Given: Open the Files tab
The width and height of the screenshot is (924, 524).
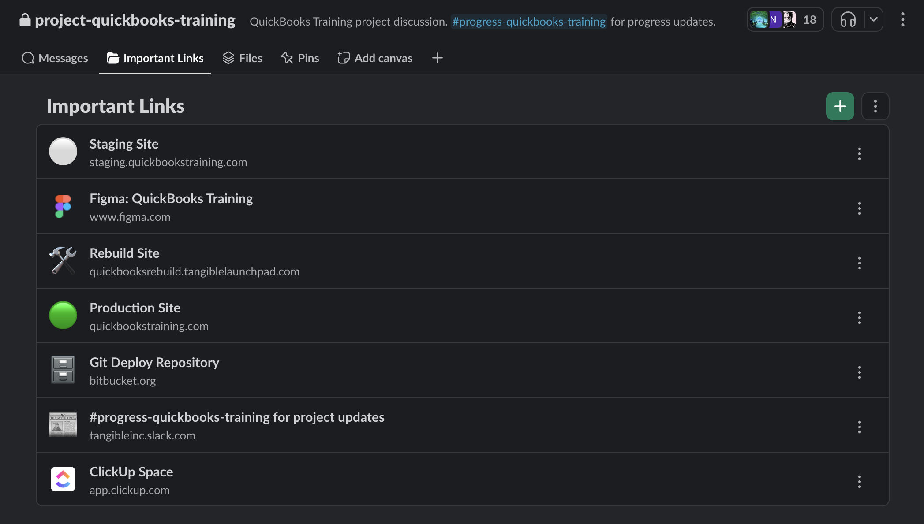Looking at the screenshot, I should [x=242, y=58].
